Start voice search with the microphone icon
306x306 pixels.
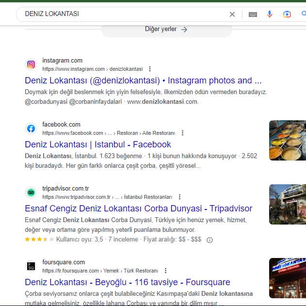click(270, 14)
